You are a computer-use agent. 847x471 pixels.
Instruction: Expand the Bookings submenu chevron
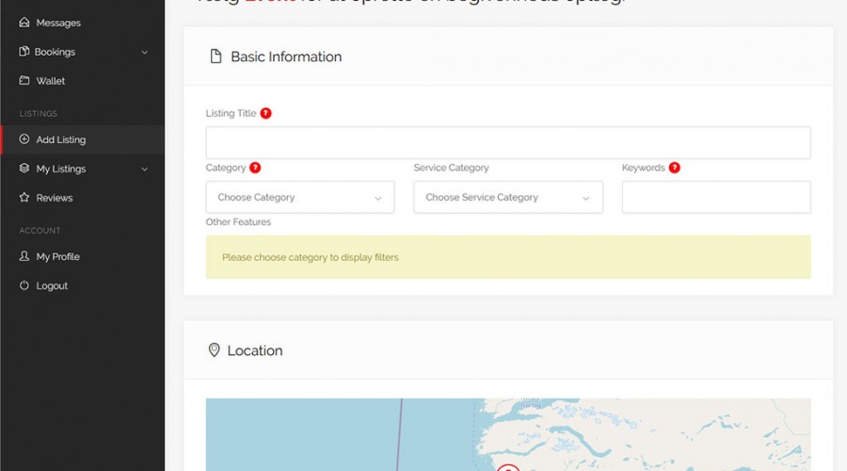coord(144,53)
